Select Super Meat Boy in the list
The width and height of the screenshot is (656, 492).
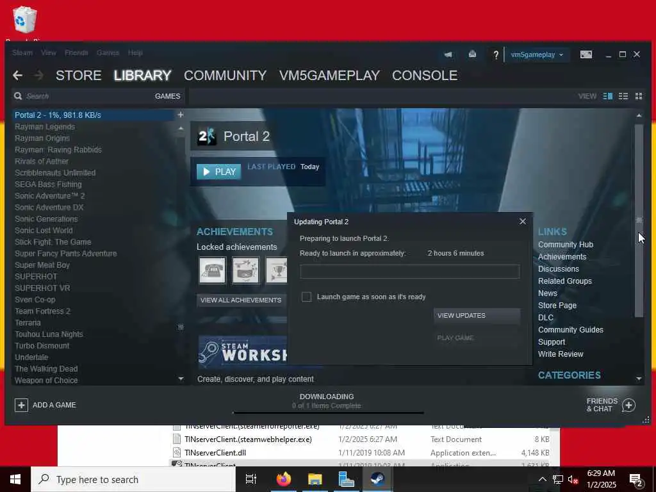point(42,265)
